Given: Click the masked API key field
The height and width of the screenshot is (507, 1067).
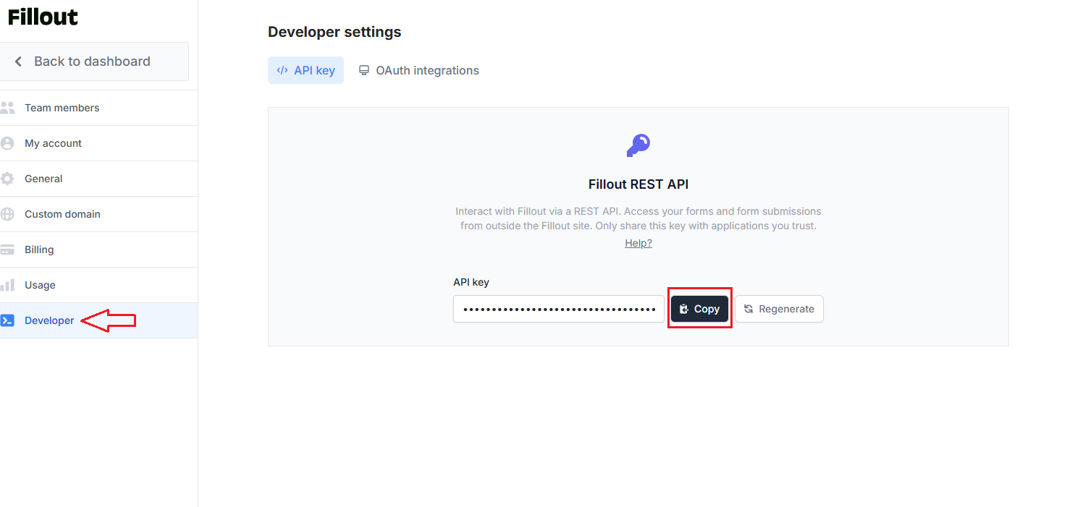Looking at the screenshot, I should click(559, 309).
